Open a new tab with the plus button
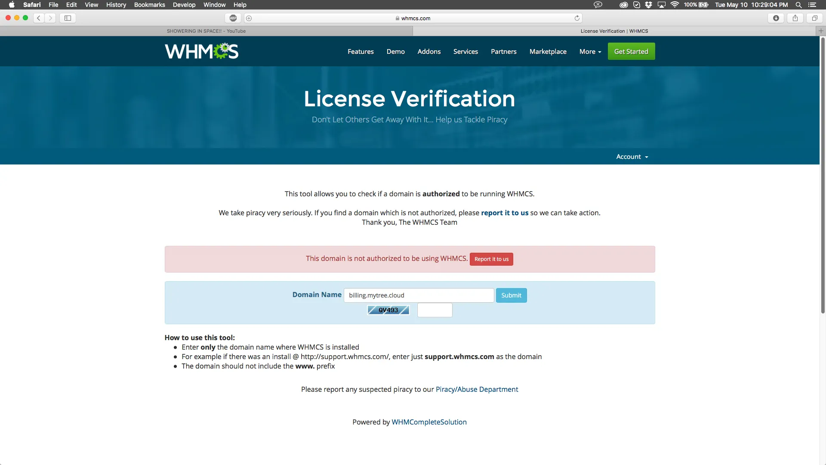Viewport: 826px width, 465px height. (821, 31)
